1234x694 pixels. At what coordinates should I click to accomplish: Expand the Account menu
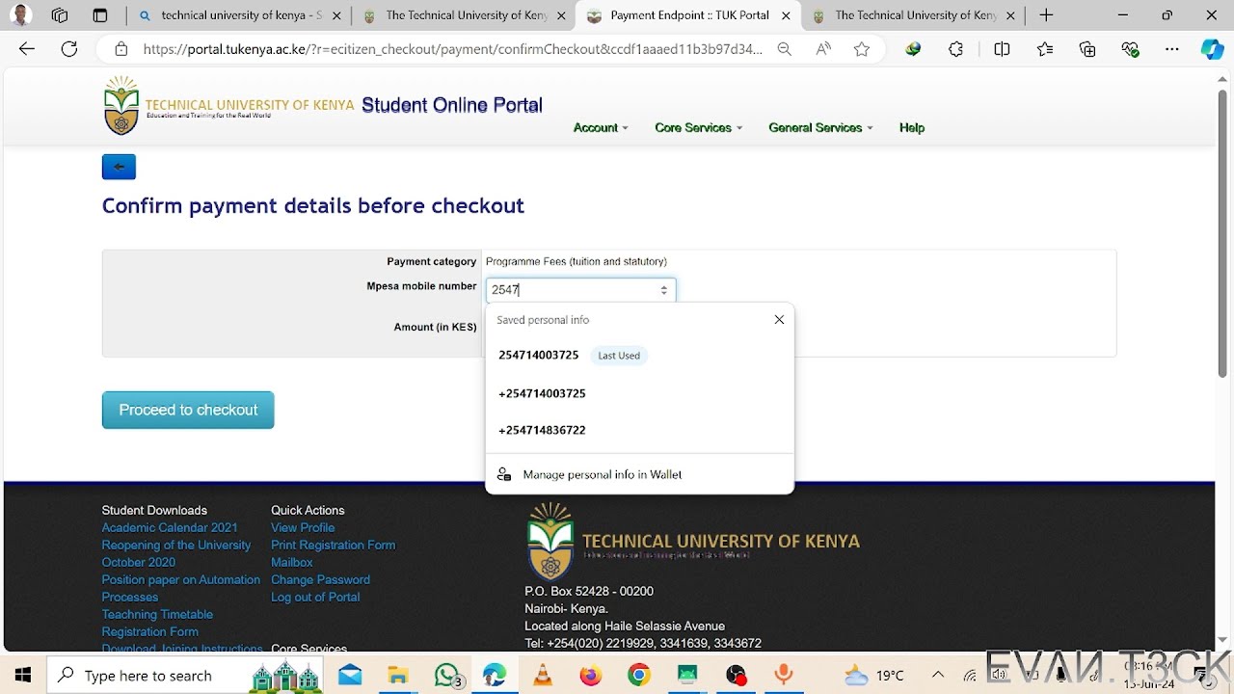coord(601,127)
